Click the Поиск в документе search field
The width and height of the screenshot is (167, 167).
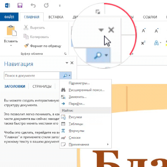pos(32,76)
